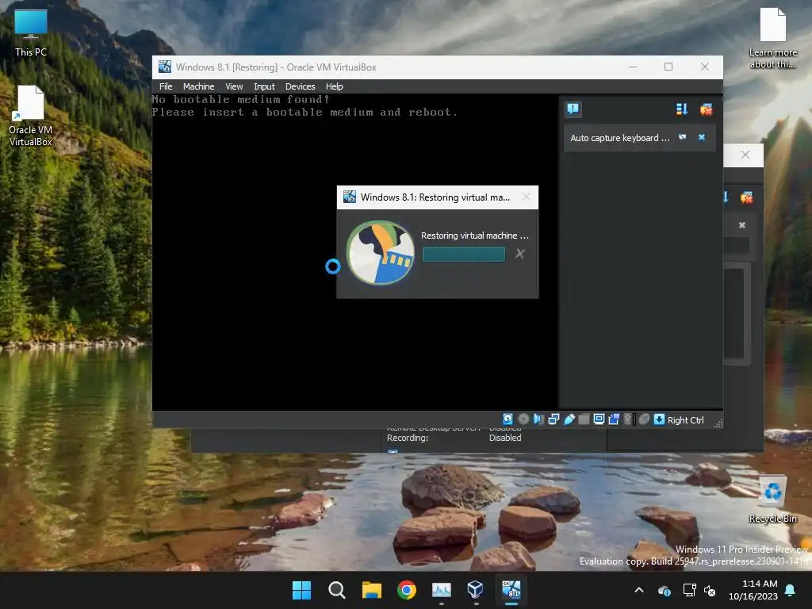The image size is (812, 609).
Task: Open the clock and date flyout
Action: click(x=753, y=590)
